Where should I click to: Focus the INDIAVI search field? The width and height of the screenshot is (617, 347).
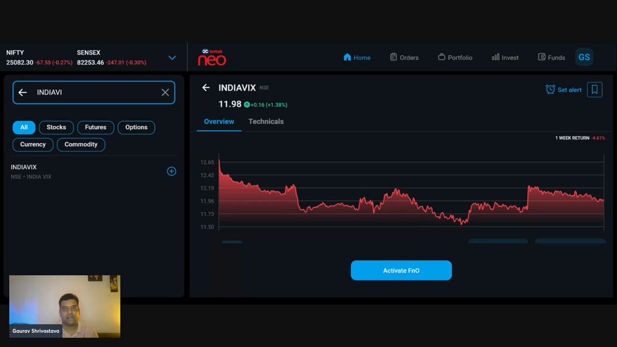(94, 93)
